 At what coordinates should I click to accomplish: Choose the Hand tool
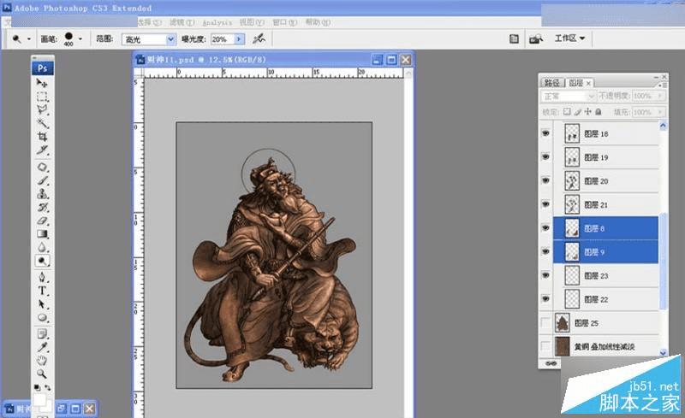tap(42, 360)
